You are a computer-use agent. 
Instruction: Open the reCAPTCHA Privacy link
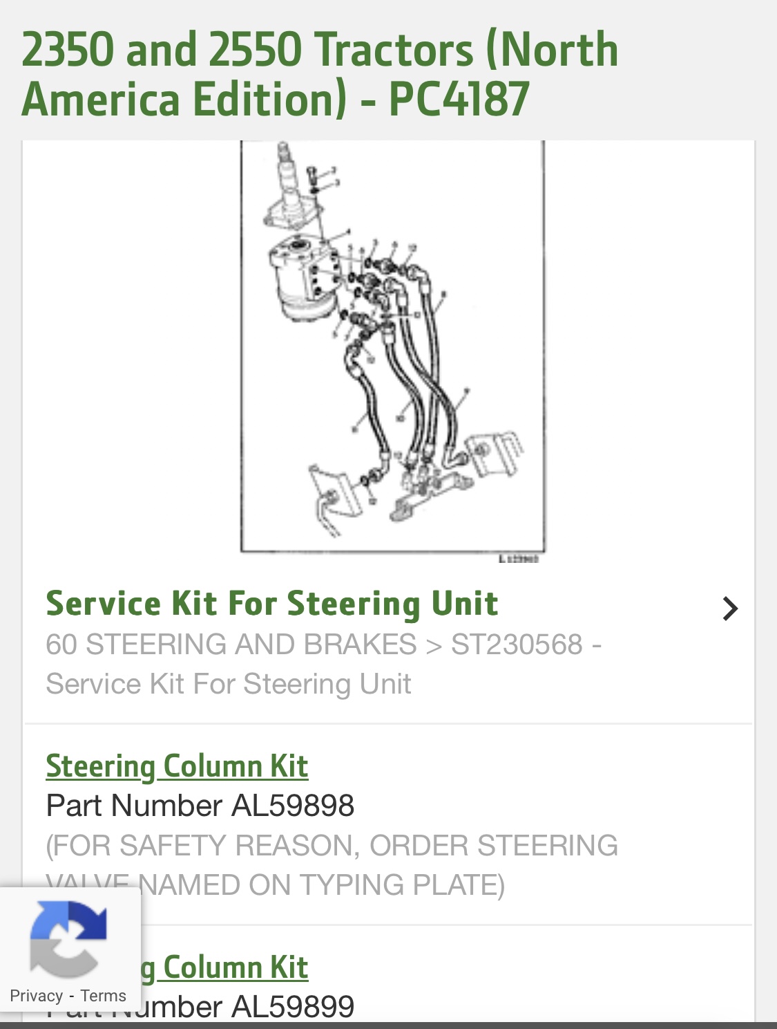pos(36,996)
